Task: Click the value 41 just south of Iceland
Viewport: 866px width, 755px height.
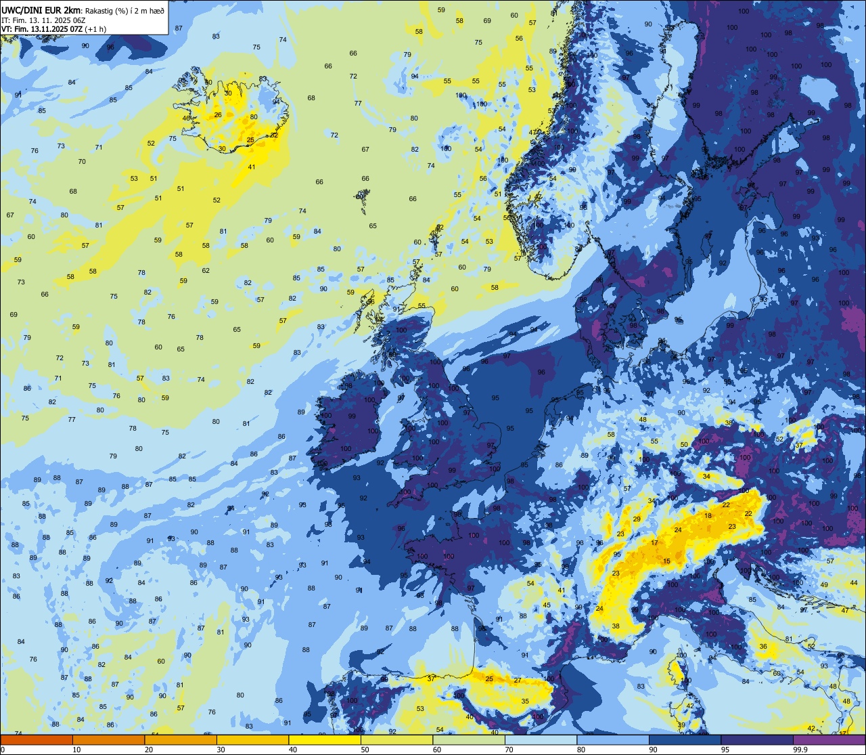Action: click(252, 167)
